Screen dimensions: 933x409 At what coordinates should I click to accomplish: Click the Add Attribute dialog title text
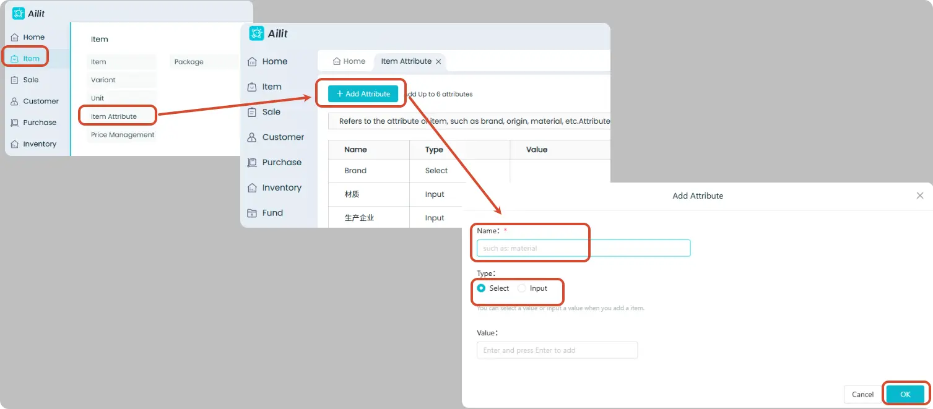(x=698, y=196)
